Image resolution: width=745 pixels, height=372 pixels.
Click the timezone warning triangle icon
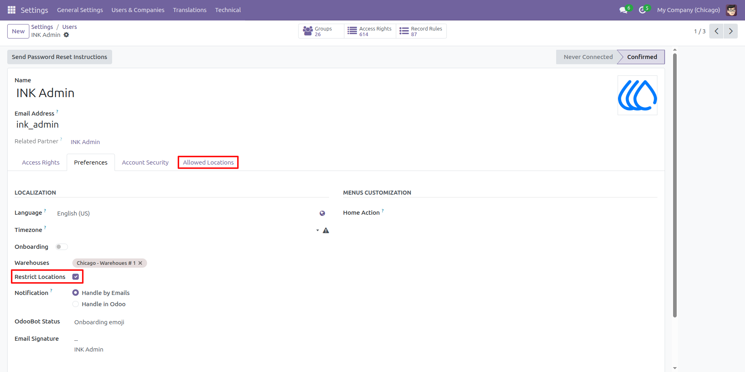tap(326, 230)
